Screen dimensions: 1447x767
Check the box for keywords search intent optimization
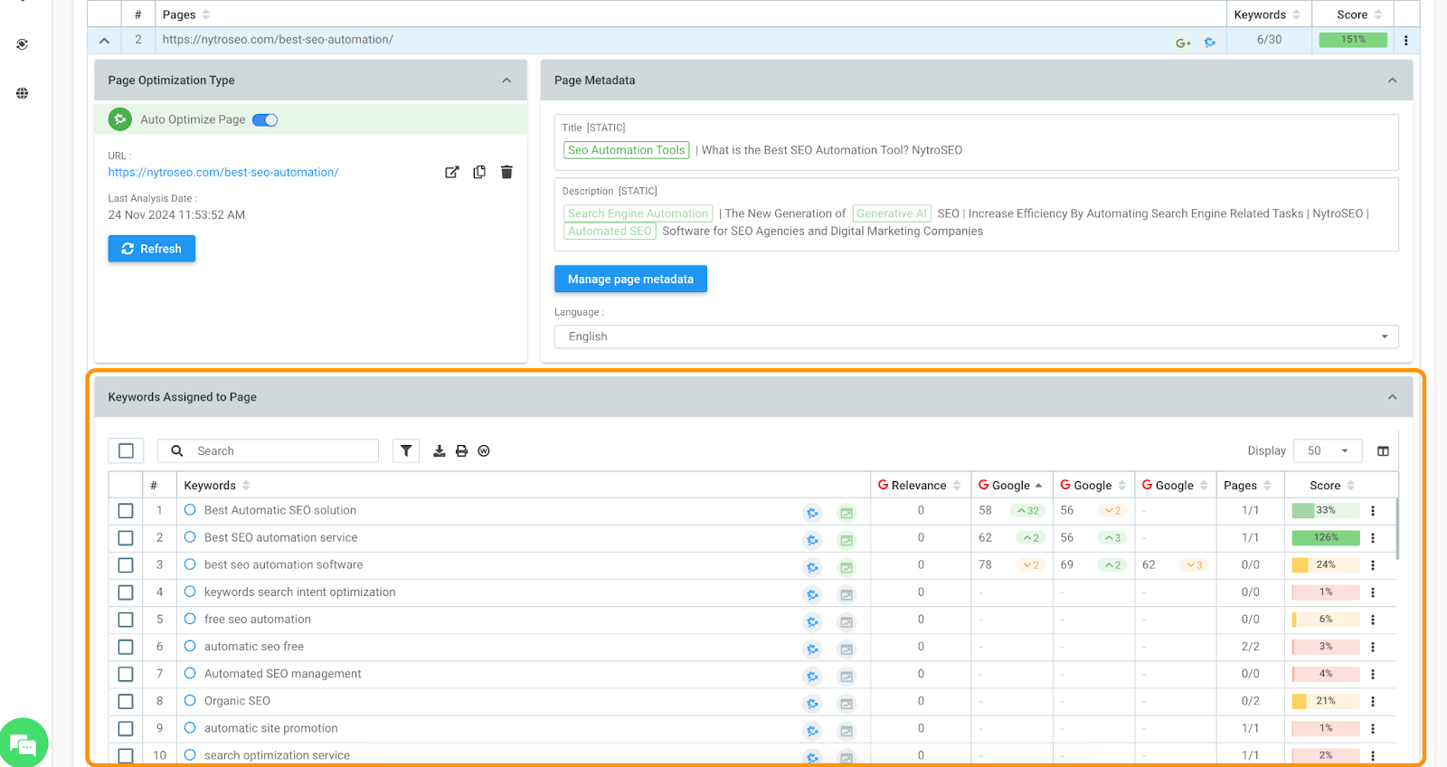(x=126, y=592)
